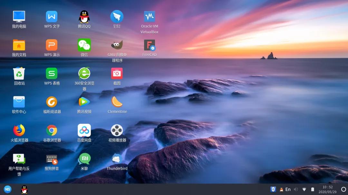Open the 腾讯视频 desktop icon

point(84,102)
